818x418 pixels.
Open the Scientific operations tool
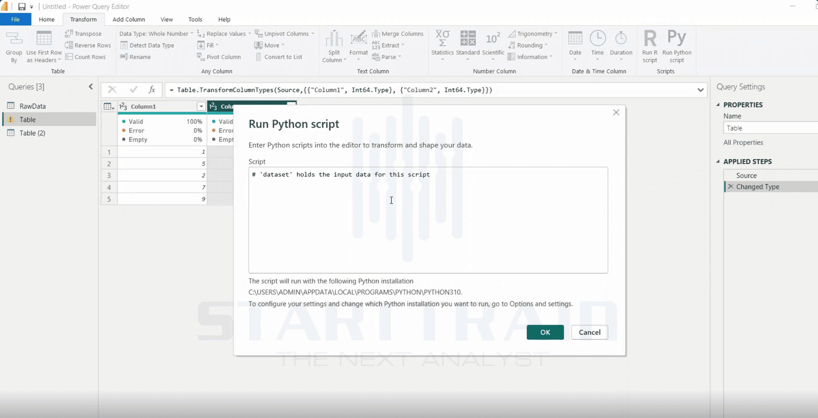[x=493, y=45]
